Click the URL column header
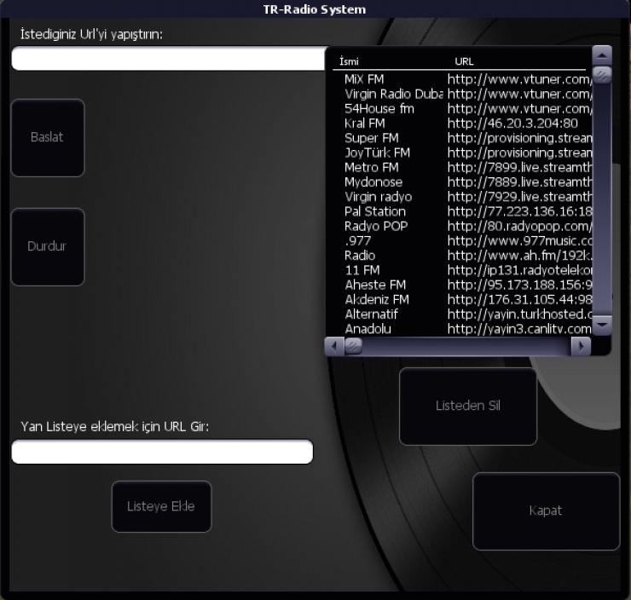 pyautogui.click(x=464, y=61)
